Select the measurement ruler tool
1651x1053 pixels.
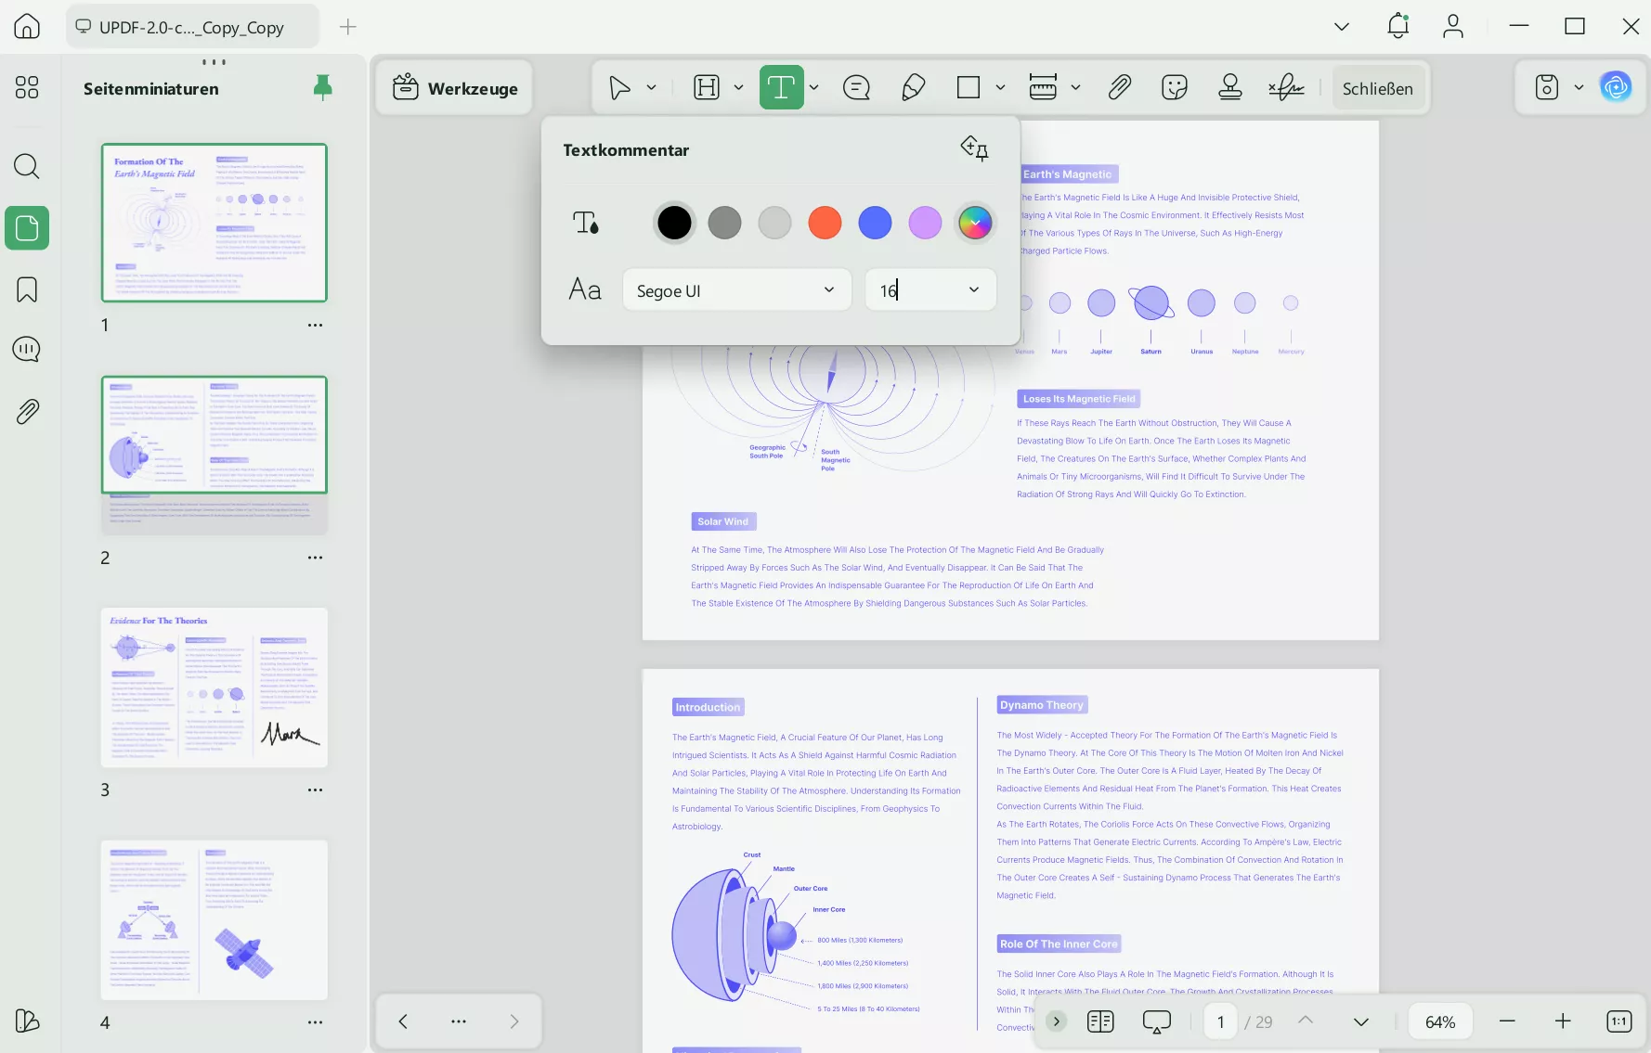[x=1043, y=88]
